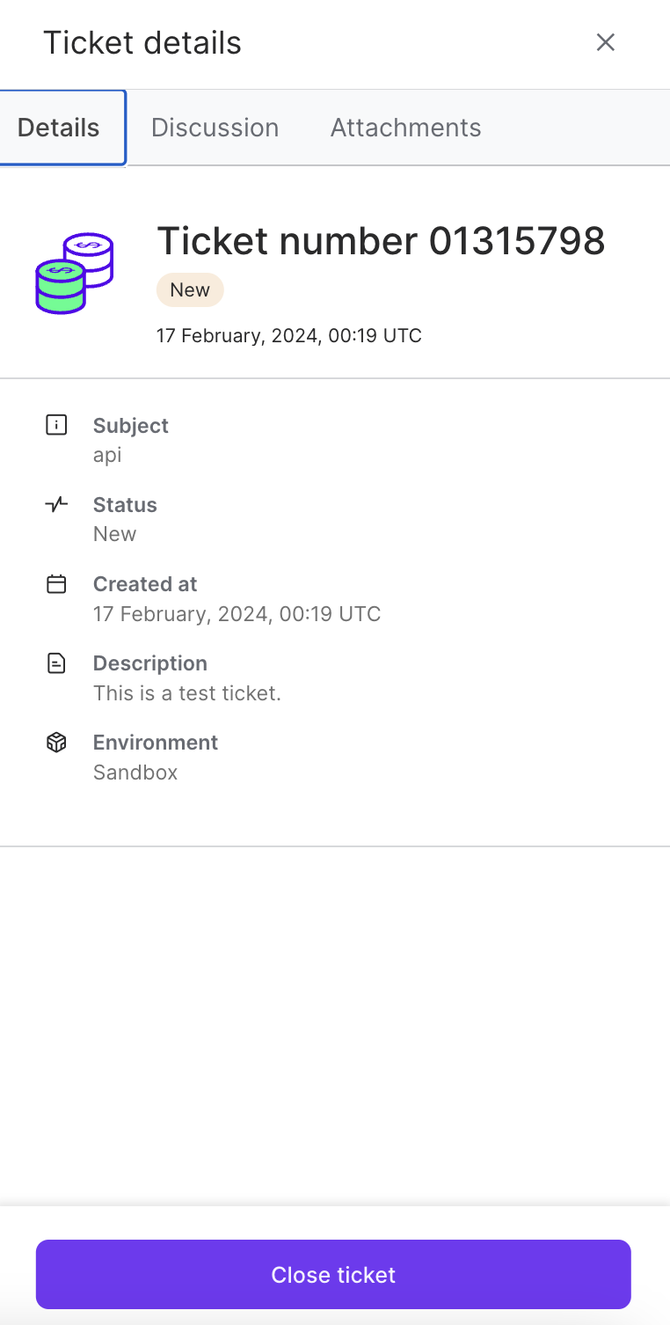Click the Environment cube icon
Screen dimensions: 670x1325
click(x=56, y=742)
